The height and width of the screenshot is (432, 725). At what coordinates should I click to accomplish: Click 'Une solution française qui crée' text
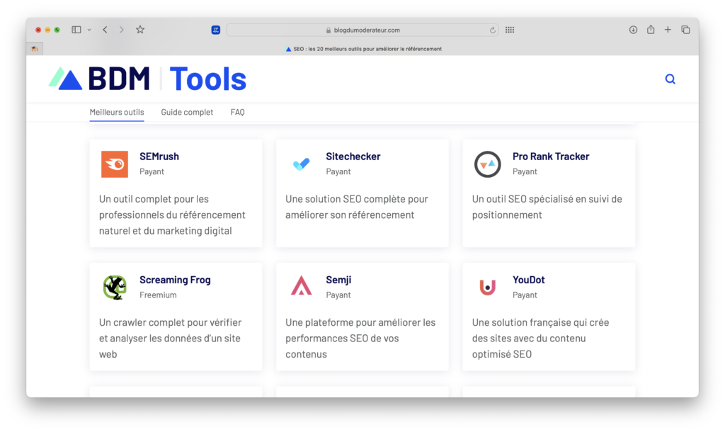540,338
